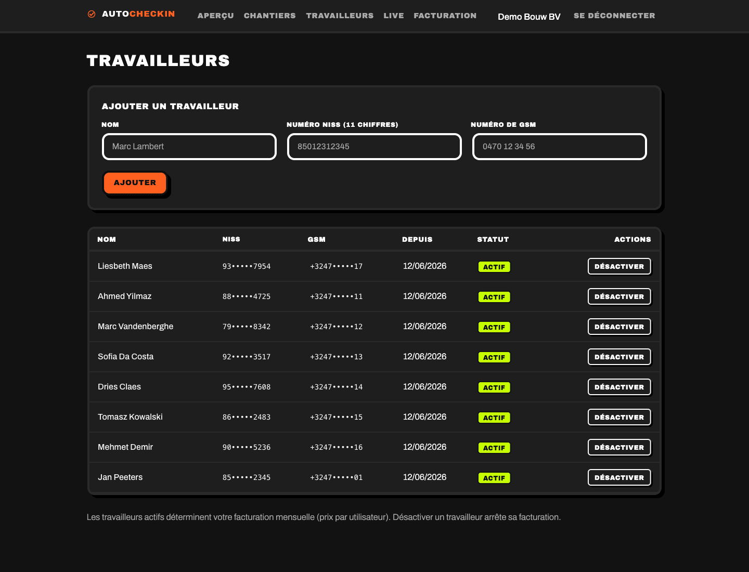The width and height of the screenshot is (749, 572).
Task: Click GSM value +3247•••••16
Action: tap(337, 447)
